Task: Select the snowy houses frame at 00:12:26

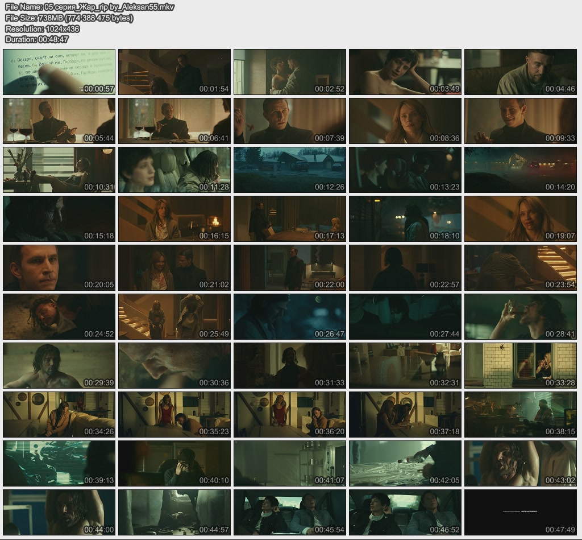Action: [290, 170]
